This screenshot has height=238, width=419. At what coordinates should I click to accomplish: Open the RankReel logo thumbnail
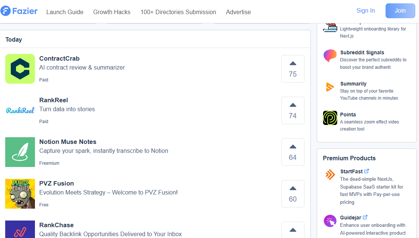[x=20, y=110]
